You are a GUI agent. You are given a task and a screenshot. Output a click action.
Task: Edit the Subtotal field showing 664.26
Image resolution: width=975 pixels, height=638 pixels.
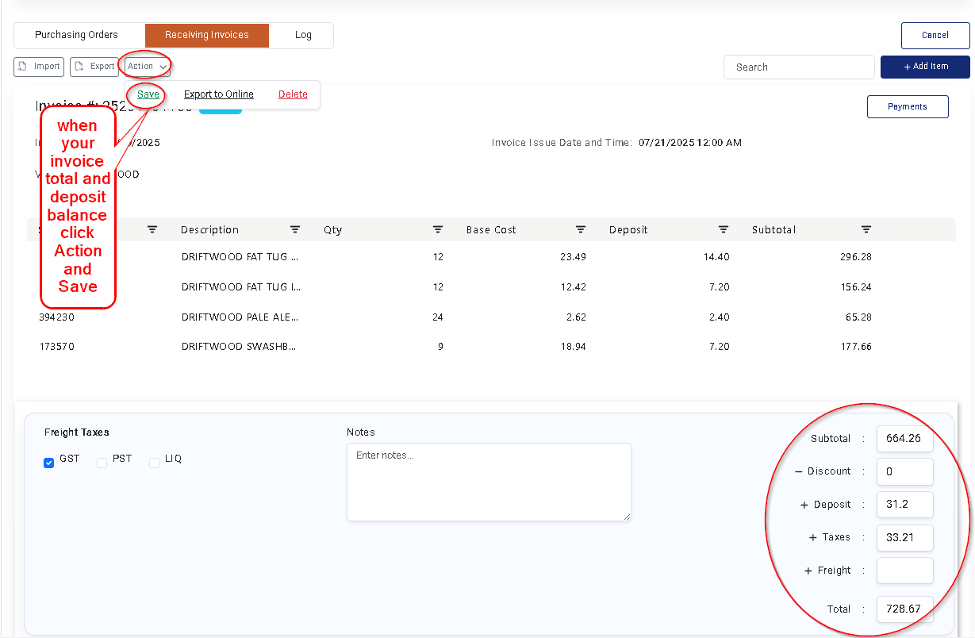905,438
